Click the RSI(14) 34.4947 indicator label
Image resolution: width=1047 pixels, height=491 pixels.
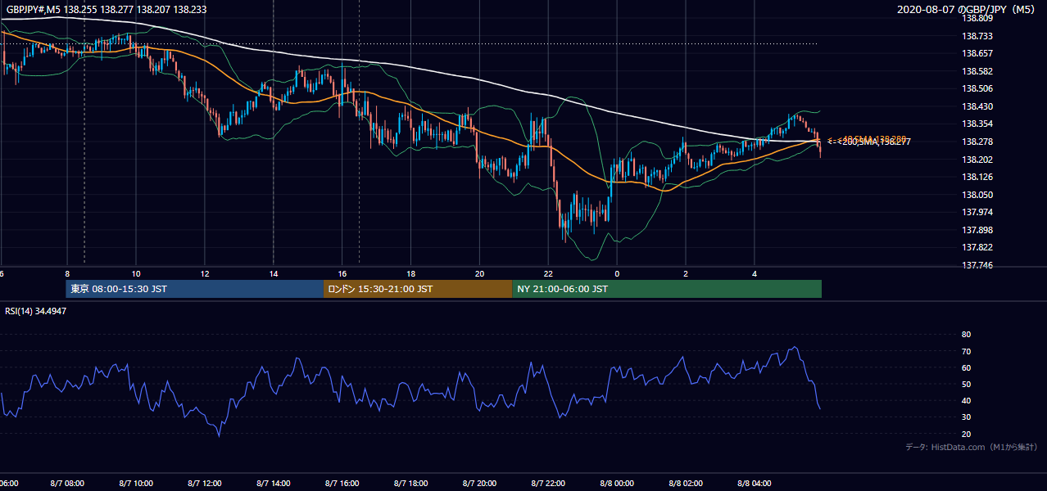coord(37,311)
